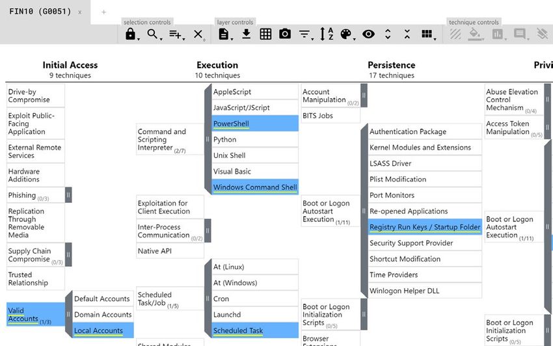Screen dimensions: 553x346
Task: Collapse Persistence Boot or Logon Autostart handle
Action: 364,211
